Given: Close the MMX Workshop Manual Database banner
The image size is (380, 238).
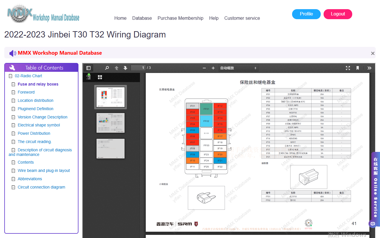Looking at the screenshot, I should click(373, 53).
